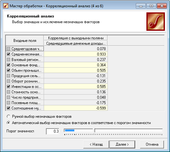Select correlation value 0.235
The image size is (170, 152).
(76, 81)
